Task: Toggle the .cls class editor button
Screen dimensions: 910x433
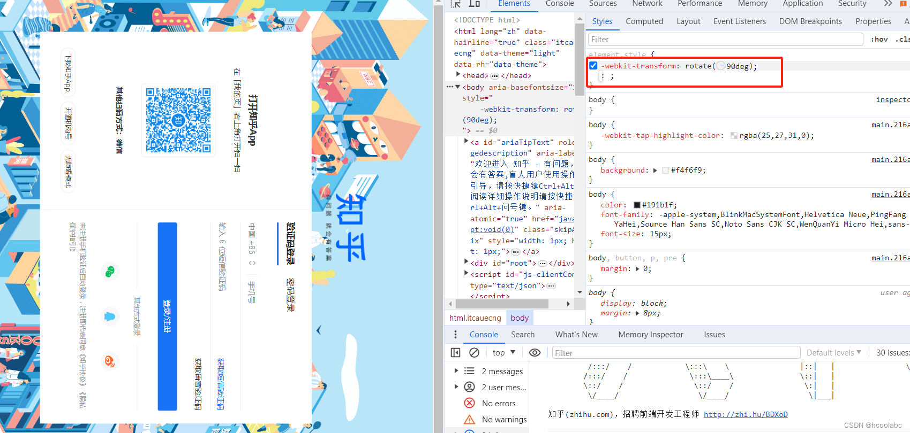Action: tap(903, 39)
